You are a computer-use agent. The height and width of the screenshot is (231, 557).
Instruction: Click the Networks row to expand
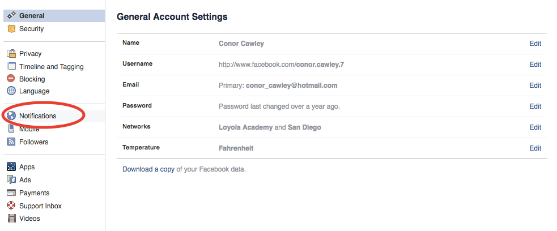(331, 127)
